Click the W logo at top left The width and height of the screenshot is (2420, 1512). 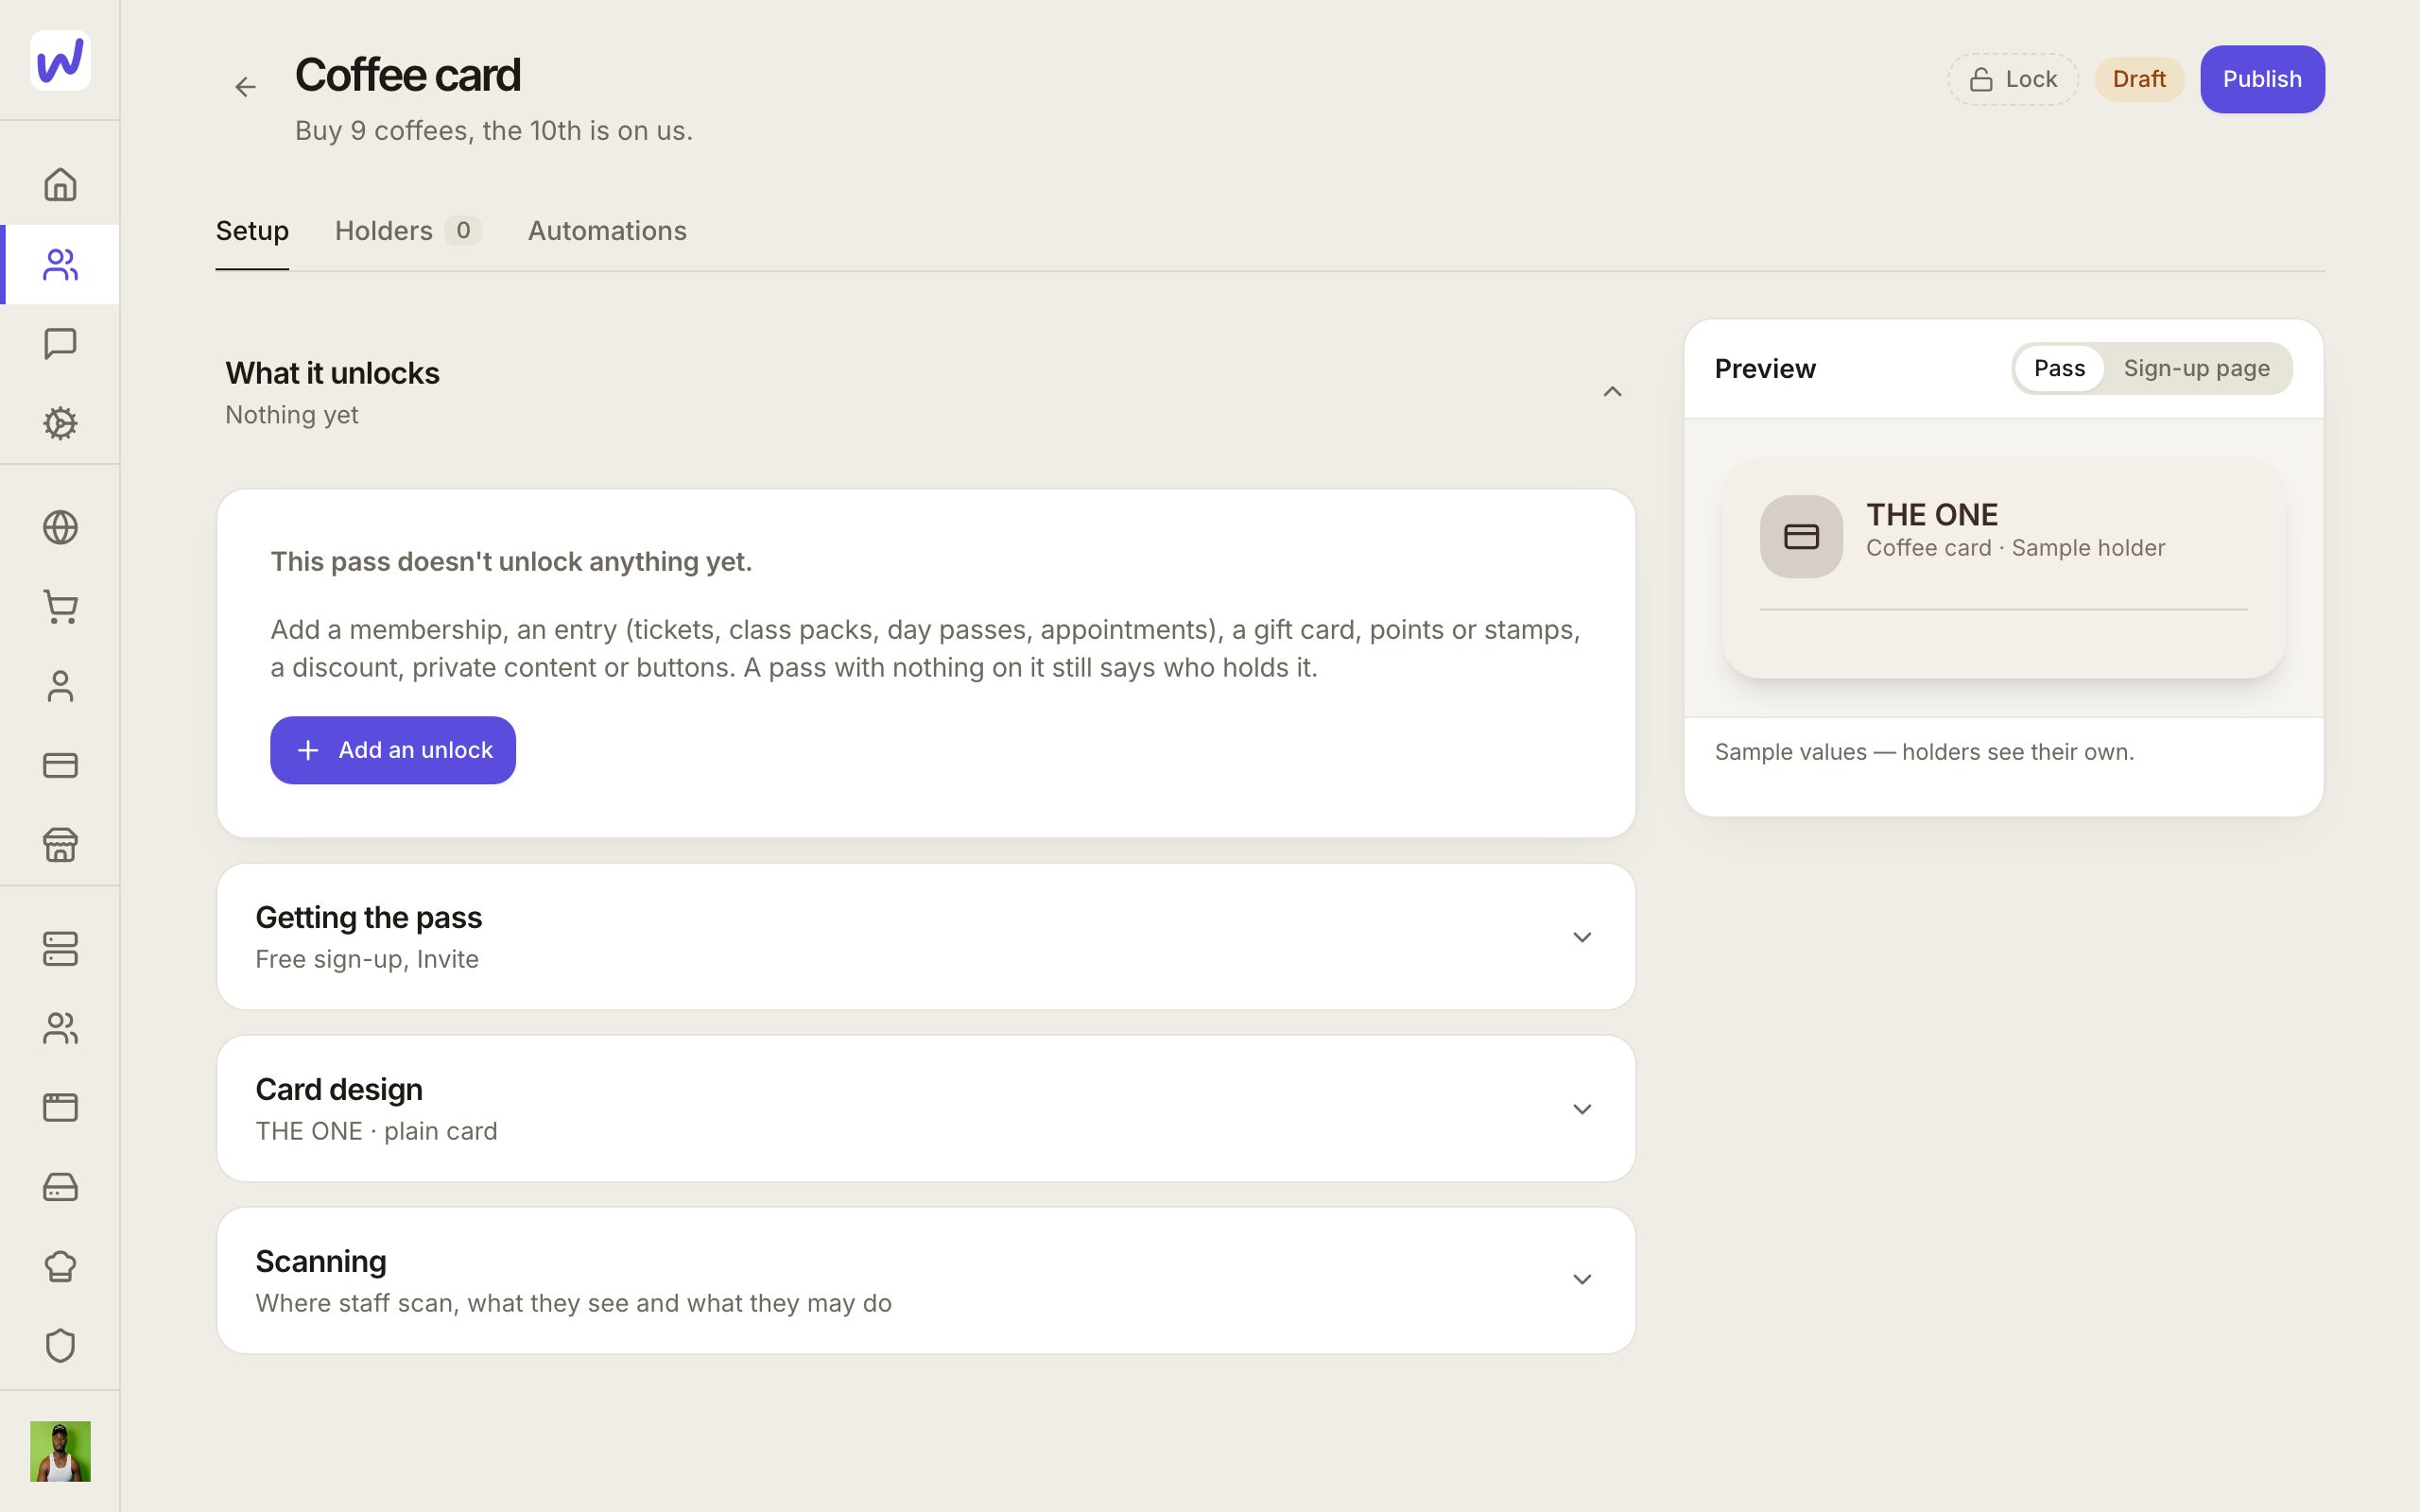(60, 60)
